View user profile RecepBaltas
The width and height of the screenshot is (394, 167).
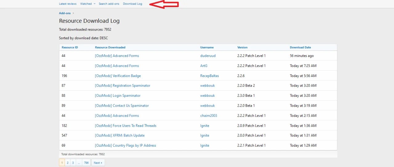209,76
